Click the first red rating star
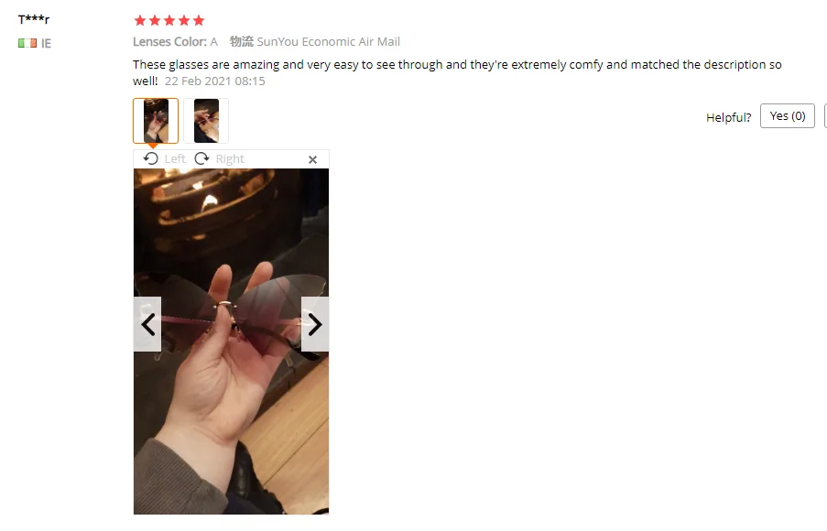 click(140, 20)
